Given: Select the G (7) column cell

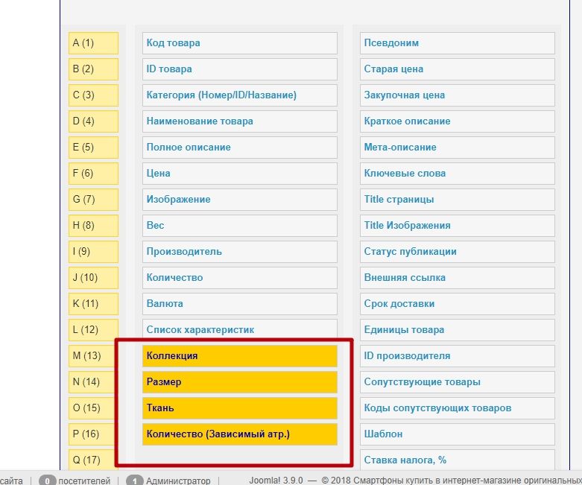Looking at the screenshot, I should point(93,200).
